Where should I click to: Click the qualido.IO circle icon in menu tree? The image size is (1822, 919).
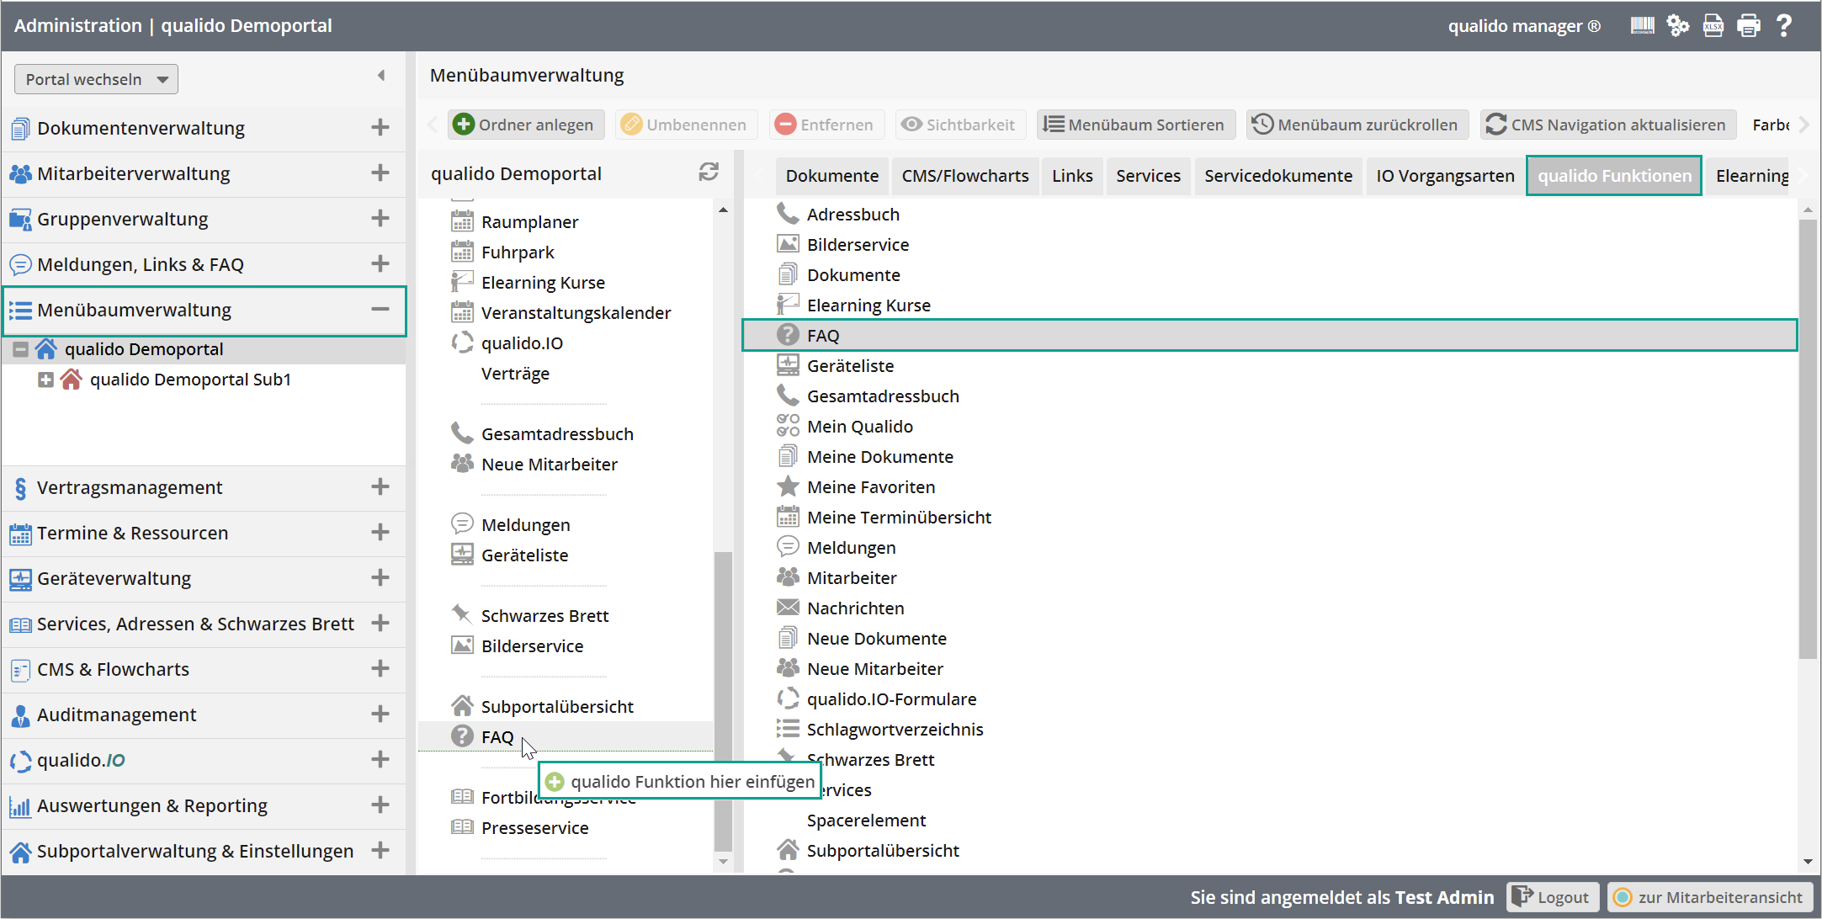pos(462,343)
